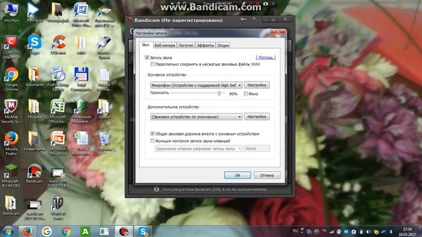Click the question mark help icon in Bandicam

[254, 19]
